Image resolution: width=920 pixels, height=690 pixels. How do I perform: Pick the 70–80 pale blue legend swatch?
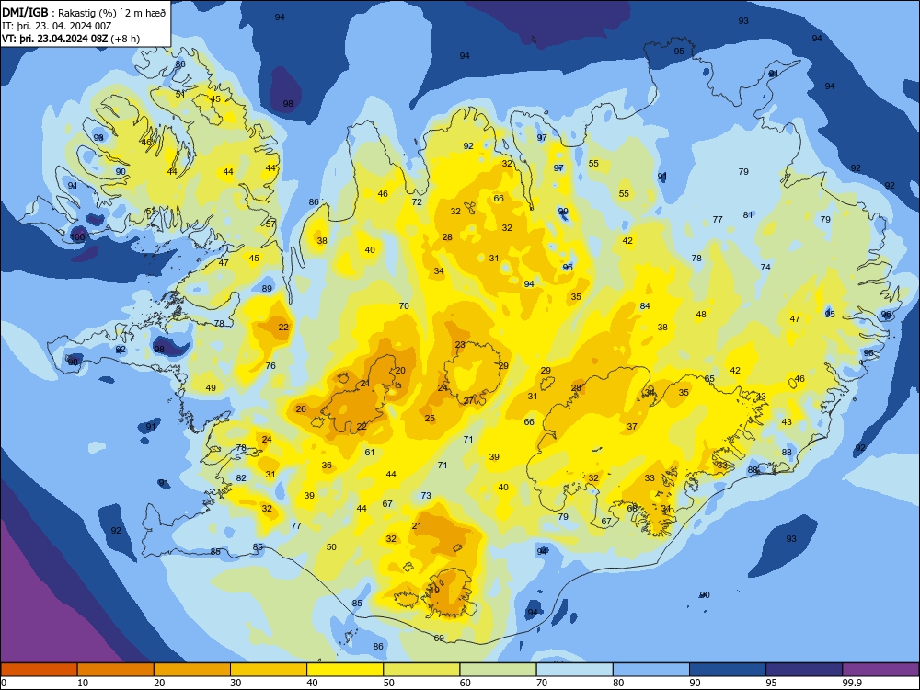(574, 670)
